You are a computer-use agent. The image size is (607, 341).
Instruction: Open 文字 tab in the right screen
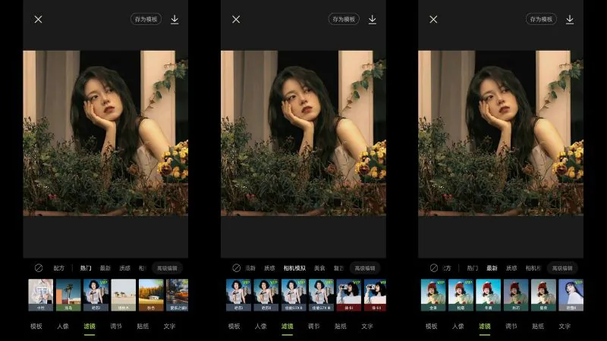tap(565, 327)
